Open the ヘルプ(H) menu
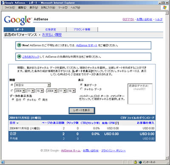This screenshot has height=165, width=170. click(75, 8)
